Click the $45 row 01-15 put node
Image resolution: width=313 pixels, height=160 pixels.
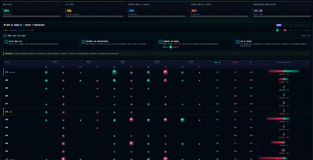[x=165, y=120]
